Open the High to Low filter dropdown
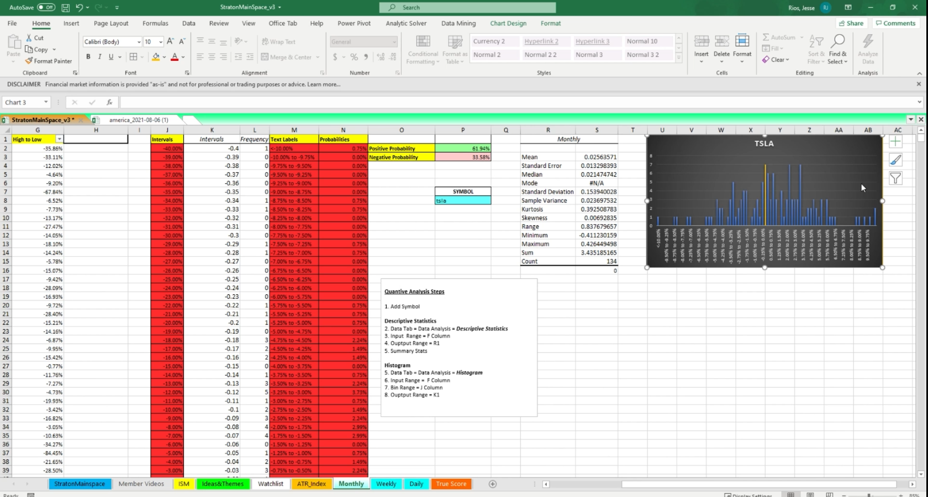928x497 pixels. pos(59,139)
